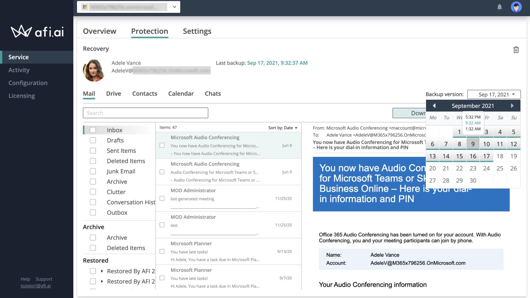Click Adele Vance's profile photo
Image resolution: width=530 pixels, height=298 pixels.
(x=94, y=70)
